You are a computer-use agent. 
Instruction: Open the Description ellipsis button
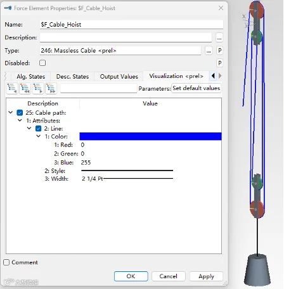219,37
